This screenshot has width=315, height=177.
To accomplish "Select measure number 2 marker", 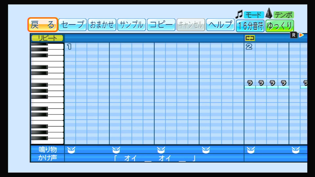I will coord(249,47).
